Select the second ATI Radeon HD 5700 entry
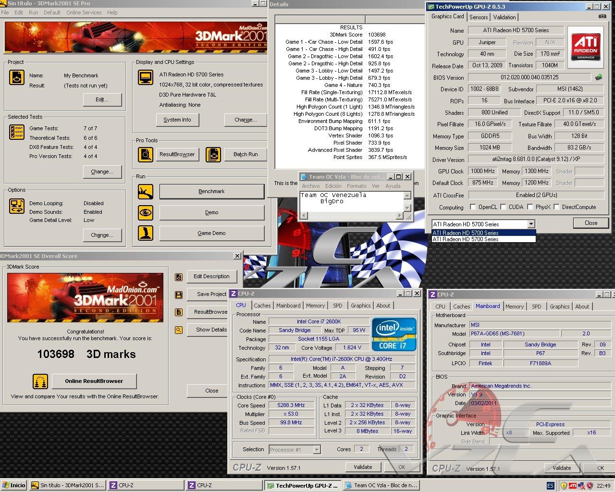 tap(483, 239)
